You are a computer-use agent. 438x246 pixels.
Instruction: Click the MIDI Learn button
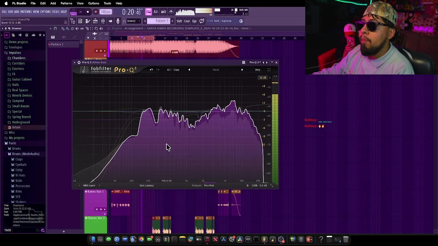[x=89, y=186]
